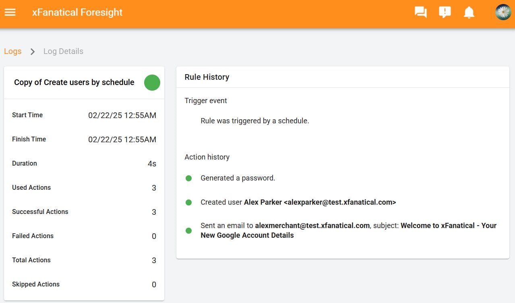This screenshot has height=303, width=515.
Task: Click the green dot beside Sent an email action
Action: click(188, 230)
